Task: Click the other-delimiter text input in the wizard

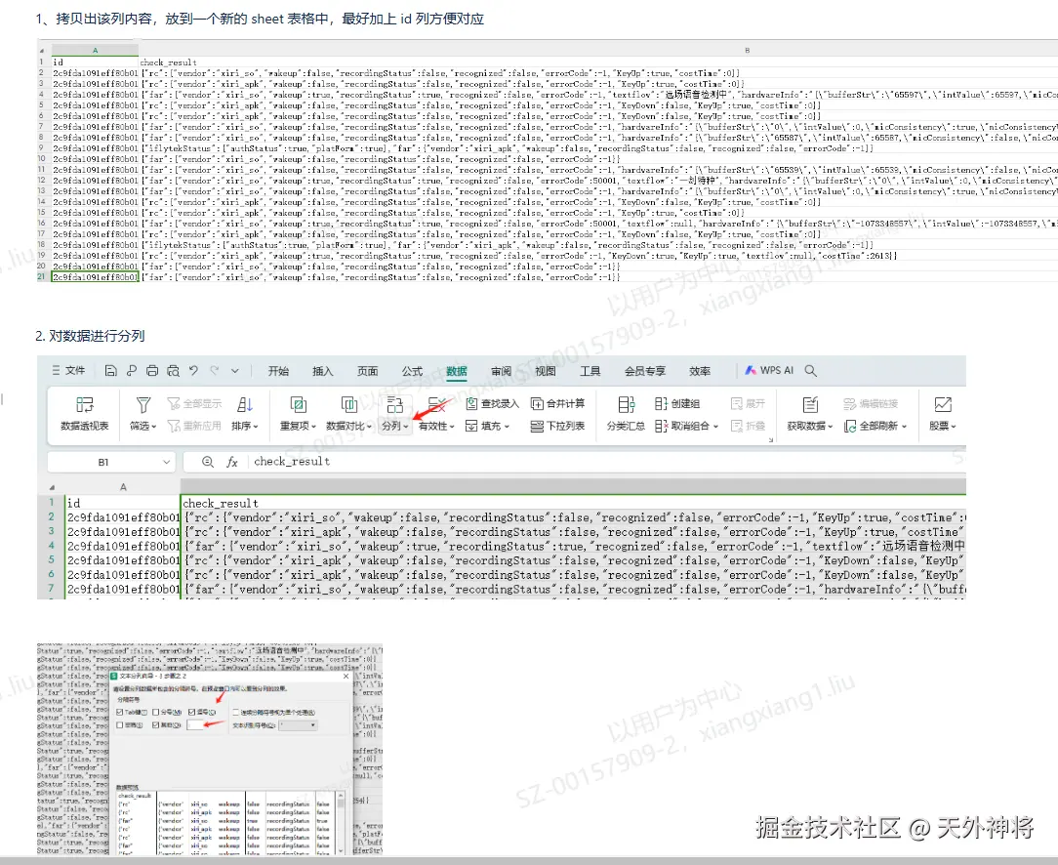Action: (195, 724)
